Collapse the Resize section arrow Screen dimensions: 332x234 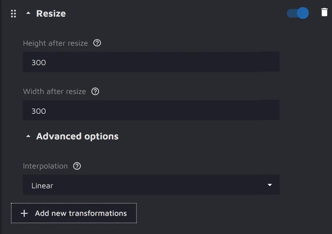tap(29, 13)
